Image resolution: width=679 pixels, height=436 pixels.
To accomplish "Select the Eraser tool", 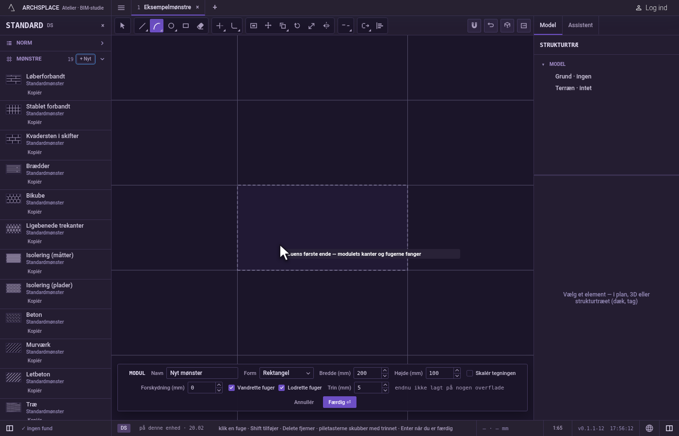I will 200,26.
